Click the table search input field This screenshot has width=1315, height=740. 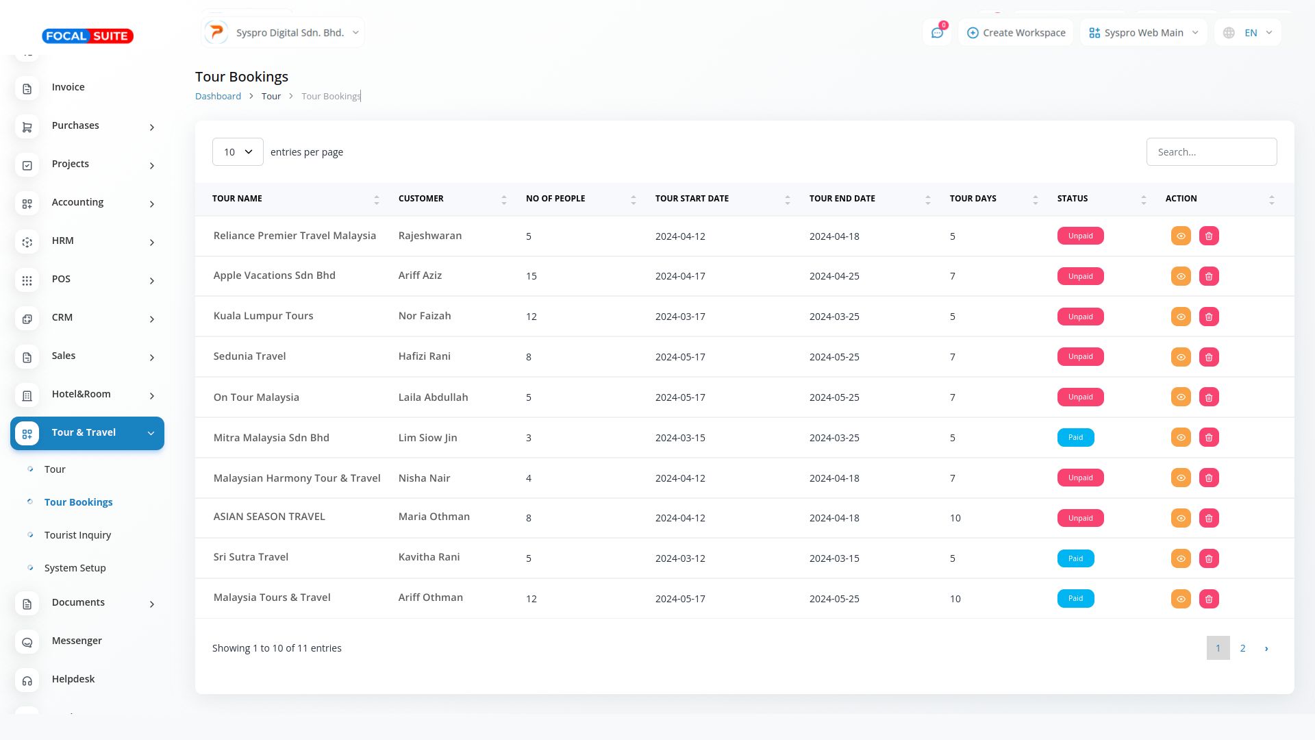[x=1211, y=152]
